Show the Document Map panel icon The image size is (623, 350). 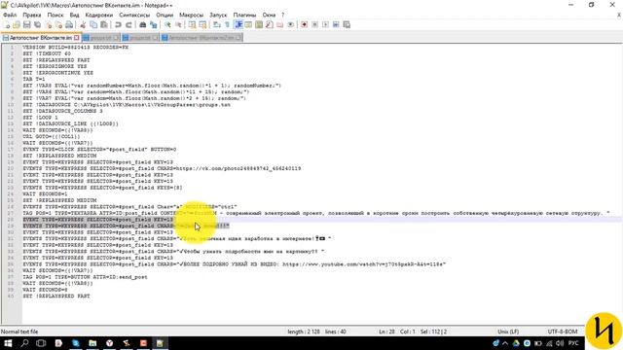(259, 24)
